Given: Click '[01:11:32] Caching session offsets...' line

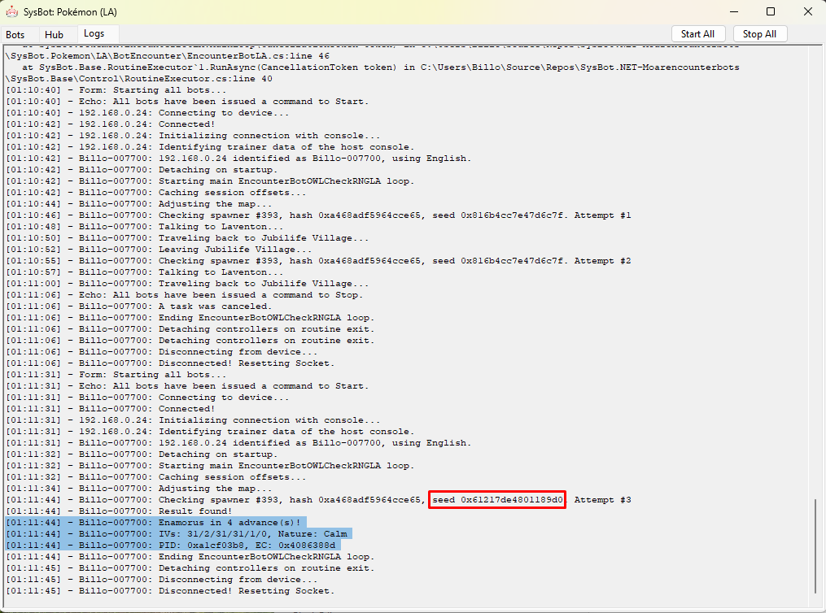Looking at the screenshot, I should click(x=156, y=477).
